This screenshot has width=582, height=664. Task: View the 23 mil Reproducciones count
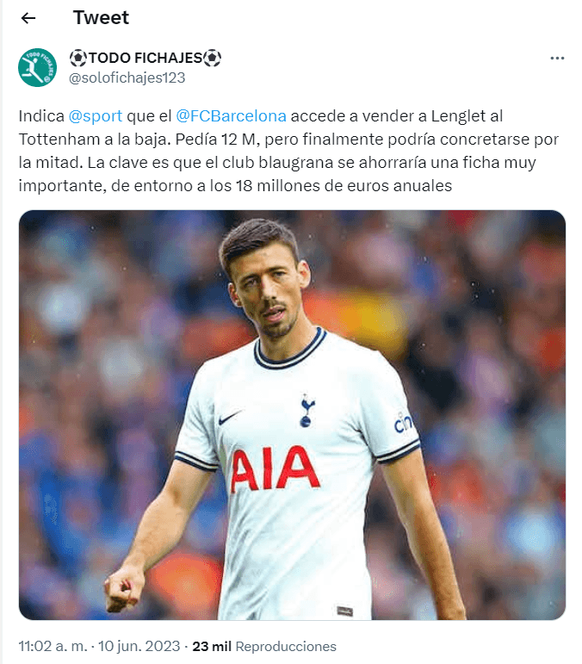(264, 646)
